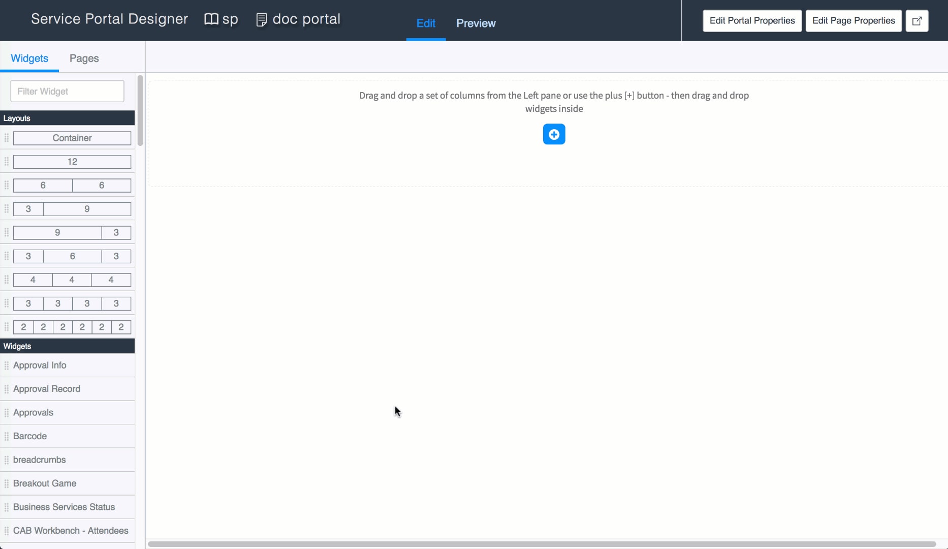Screen dimensions: 948x549
Task: Click the drag handle next to Approval Info
Action: (x=7, y=365)
